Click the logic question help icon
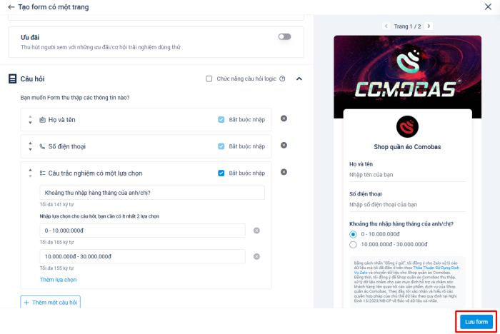The height and width of the screenshot is (334, 500). tap(283, 79)
